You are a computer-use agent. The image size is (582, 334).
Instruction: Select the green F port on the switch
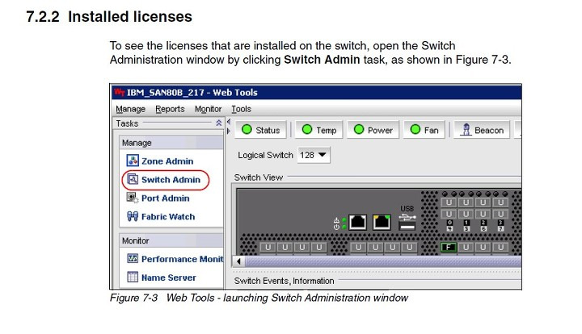tap(449, 247)
